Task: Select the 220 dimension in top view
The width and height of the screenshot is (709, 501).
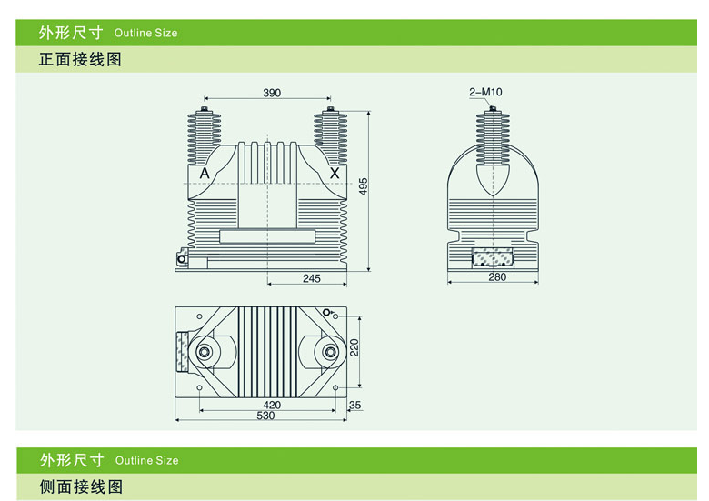Action: pos(355,348)
